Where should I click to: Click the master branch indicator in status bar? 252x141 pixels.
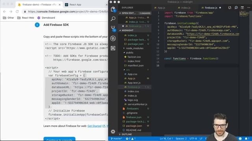point(117,139)
